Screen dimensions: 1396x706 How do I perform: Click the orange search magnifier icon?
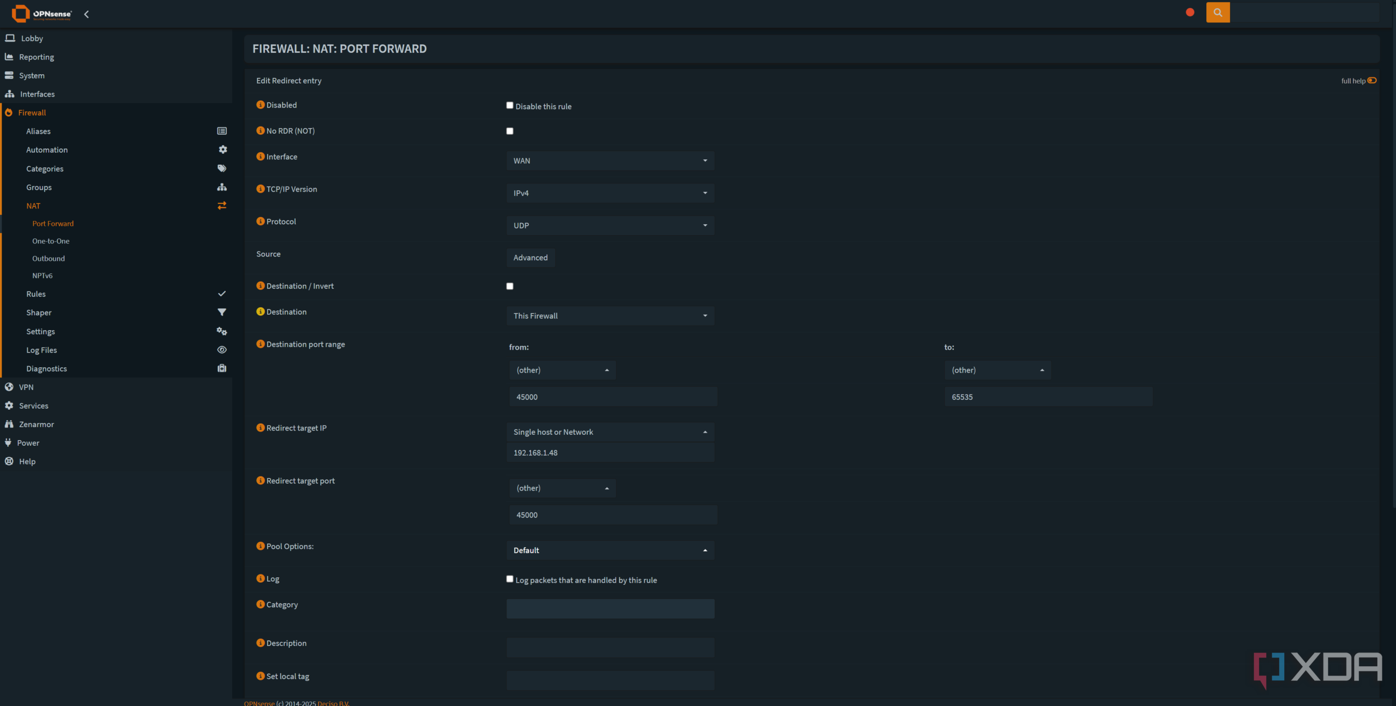tap(1218, 13)
